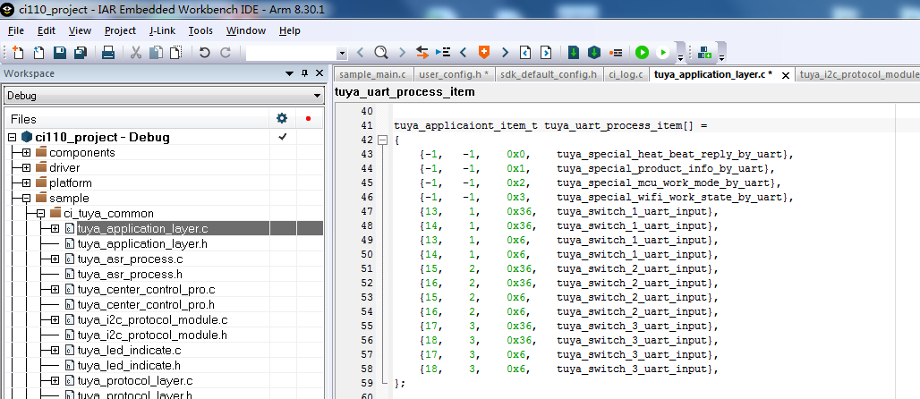Open the Edit menu
This screenshot has height=399, width=920.
pyautogui.click(x=47, y=30)
